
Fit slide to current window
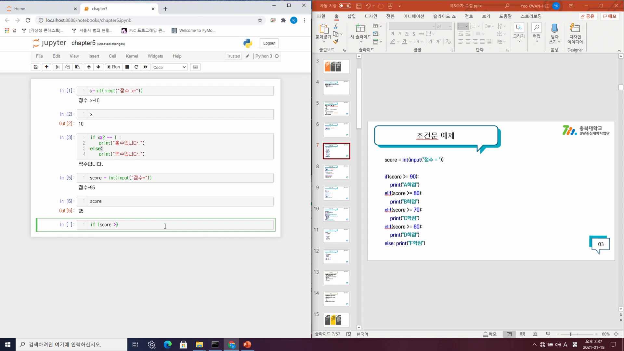pyautogui.click(x=616, y=334)
